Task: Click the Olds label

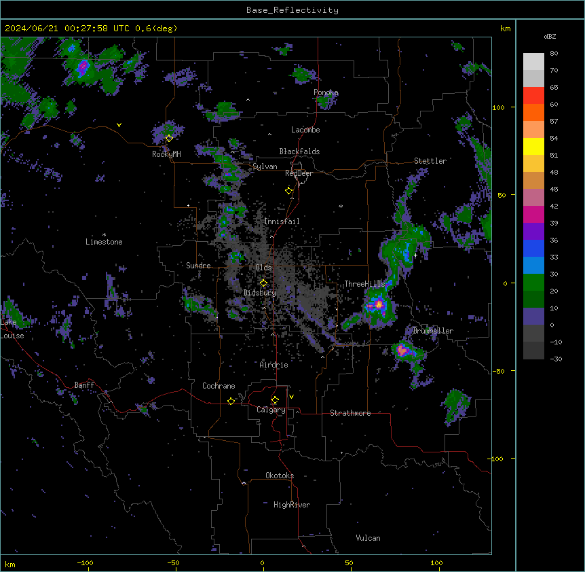Action: 263,268
